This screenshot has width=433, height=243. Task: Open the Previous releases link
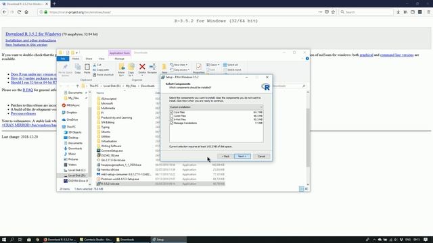[x=23, y=113]
